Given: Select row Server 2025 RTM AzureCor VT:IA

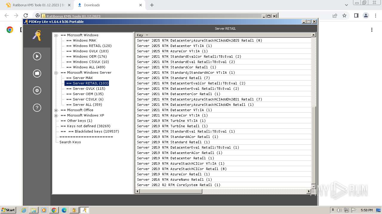Looking at the screenshot, I should coord(223,51).
